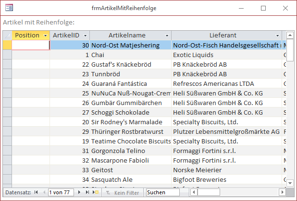Viewport: 297px width, 201px height.
Task: Click Mascarpone Fabioli cell
Action: [x=131, y=160]
